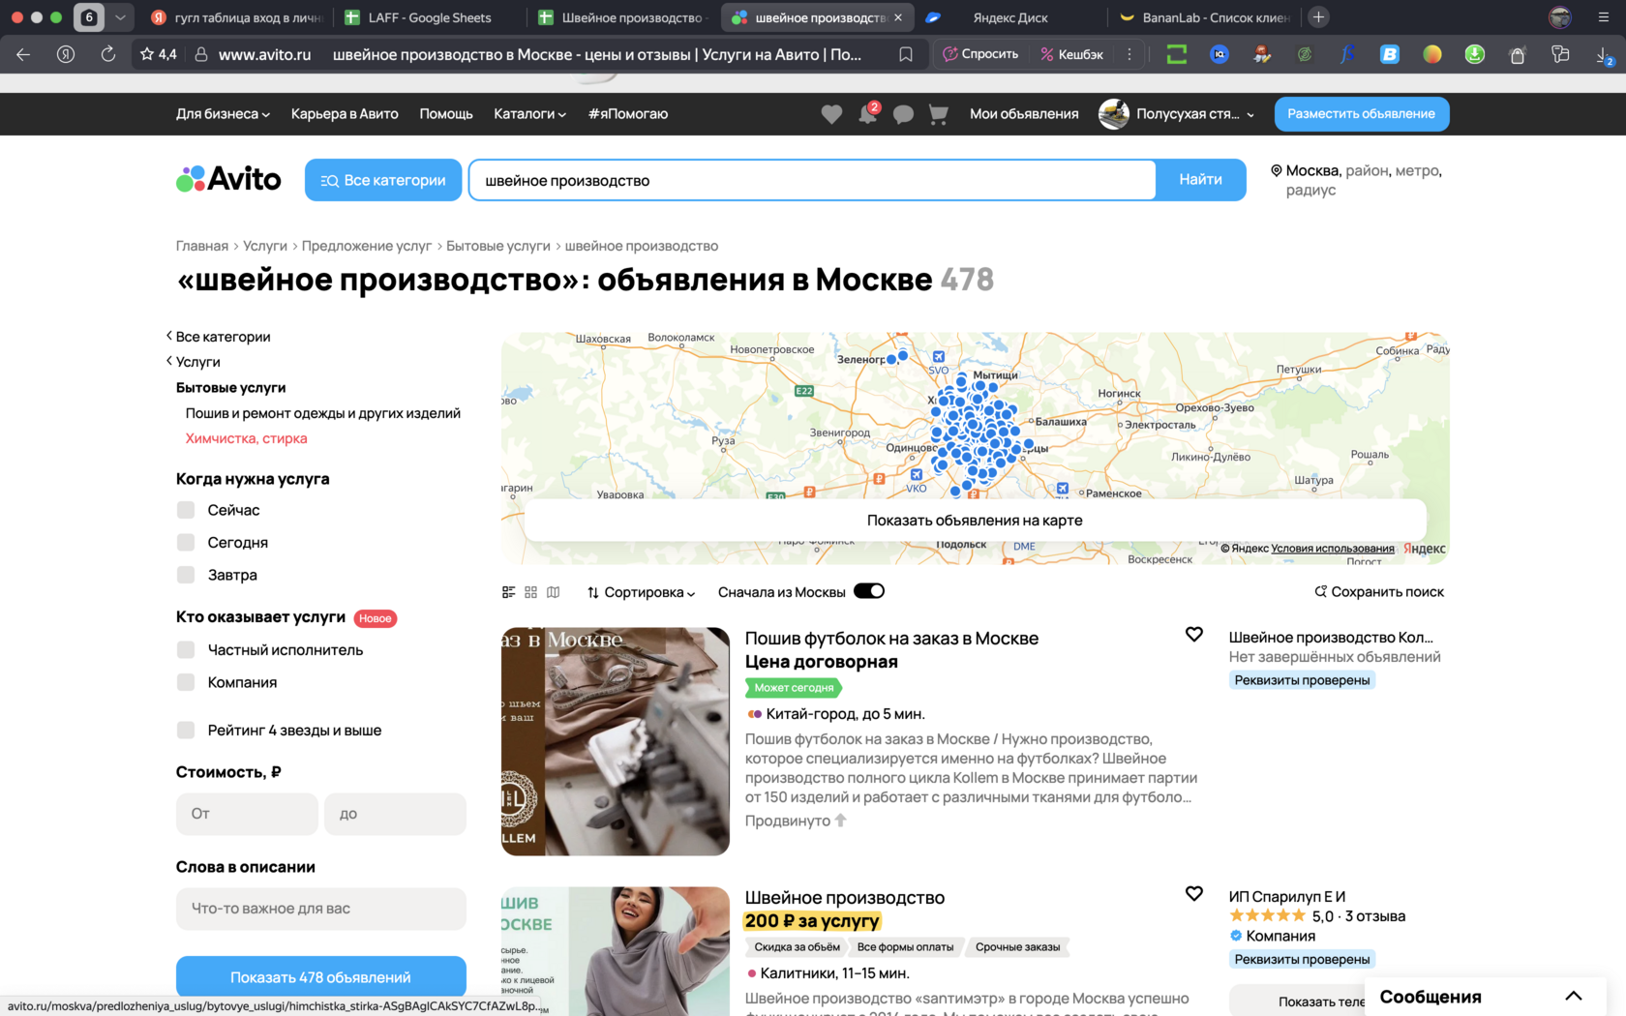Check the 'Компания' checkbox
This screenshot has width=1626, height=1016.
[186, 682]
